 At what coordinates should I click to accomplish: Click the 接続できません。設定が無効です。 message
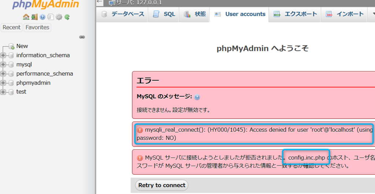point(173,110)
